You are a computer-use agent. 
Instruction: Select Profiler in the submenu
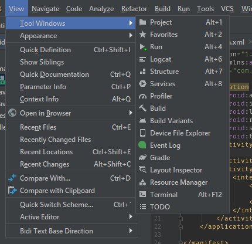[182, 96]
